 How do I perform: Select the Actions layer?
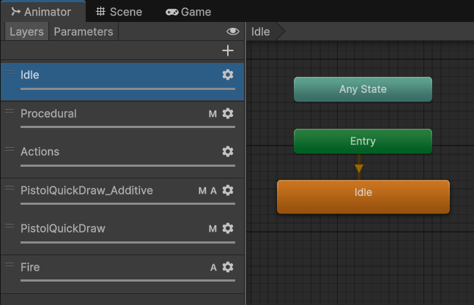(x=122, y=159)
